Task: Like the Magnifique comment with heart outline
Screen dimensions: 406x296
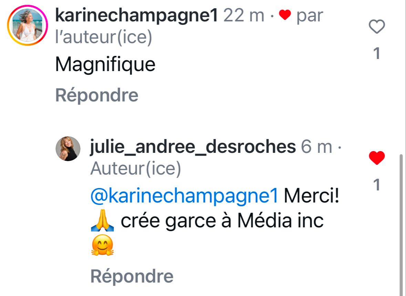Action: [x=377, y=27]
